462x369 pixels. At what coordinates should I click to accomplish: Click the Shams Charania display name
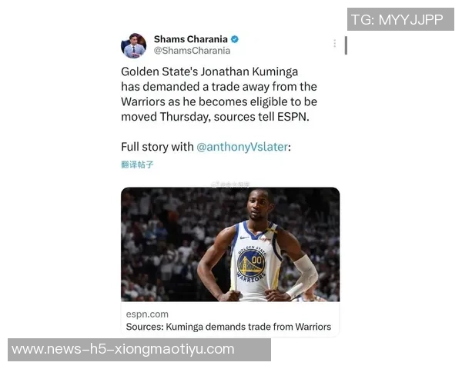(x=191, y=39)
